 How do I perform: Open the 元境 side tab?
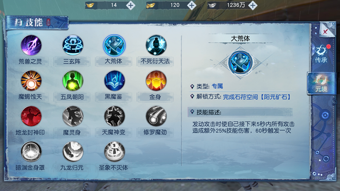[x=321, y=83]
